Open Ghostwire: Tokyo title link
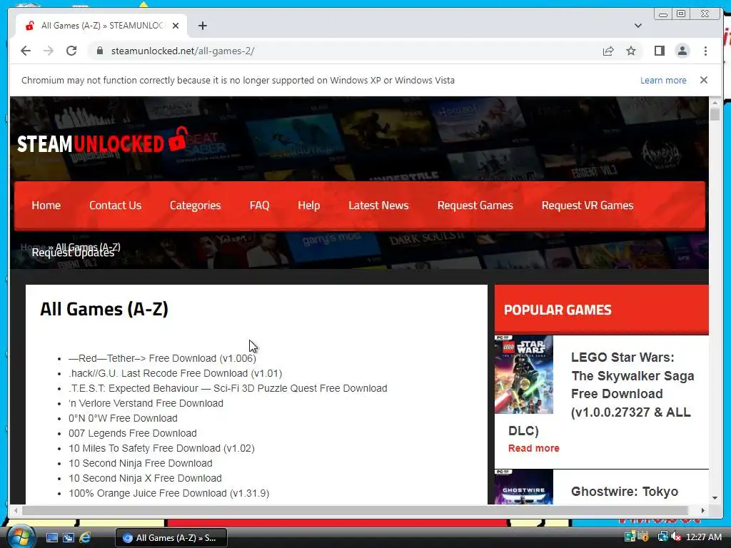The height and width of the screenshot is (548, 731). [624, 492]
